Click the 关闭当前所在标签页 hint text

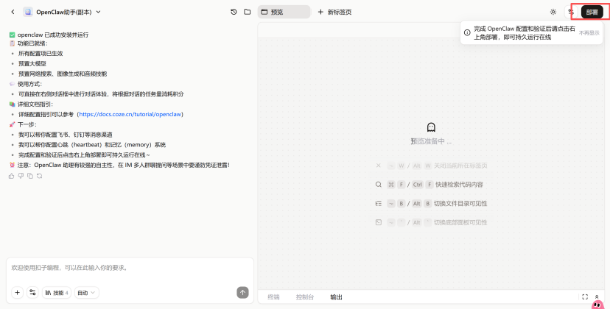[460, 166]
